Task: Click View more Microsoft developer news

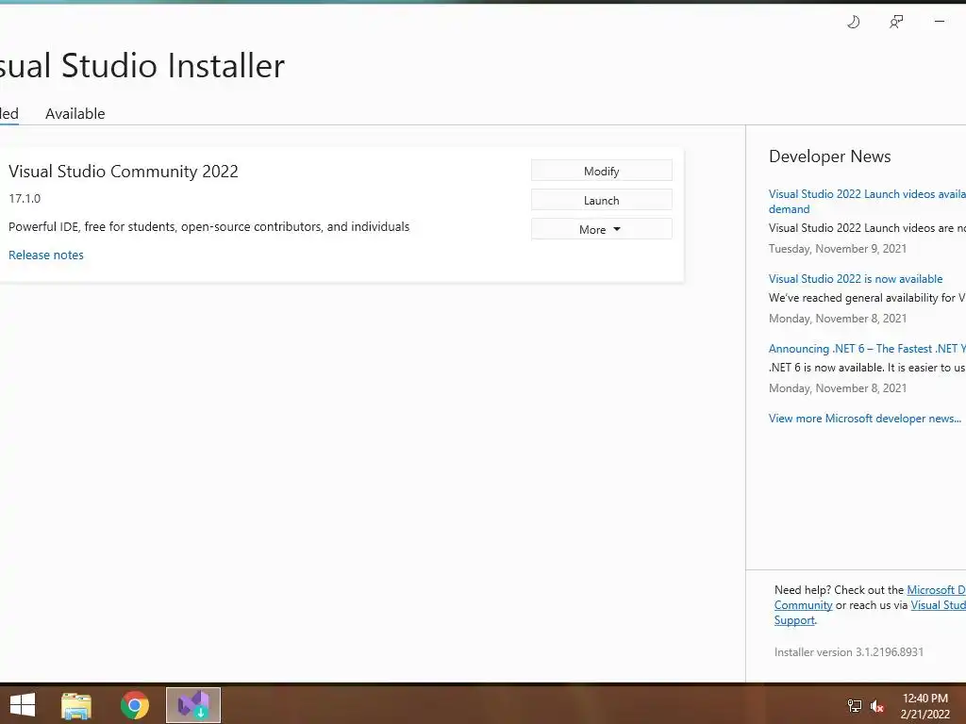Action: [x=865, y=419]
